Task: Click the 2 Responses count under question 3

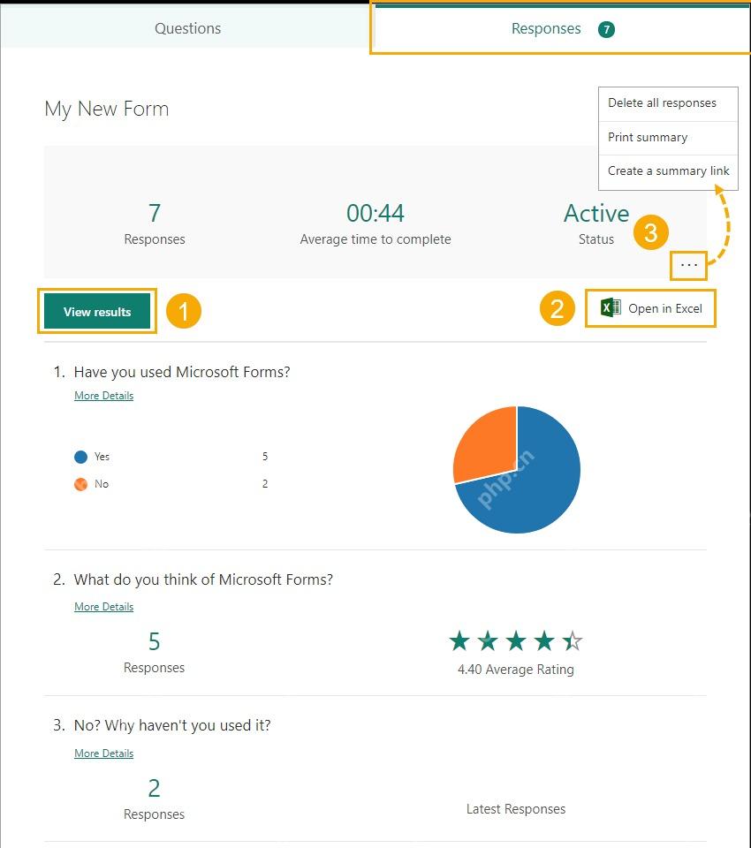Action: pyautogui.click(x=155, y=789)
